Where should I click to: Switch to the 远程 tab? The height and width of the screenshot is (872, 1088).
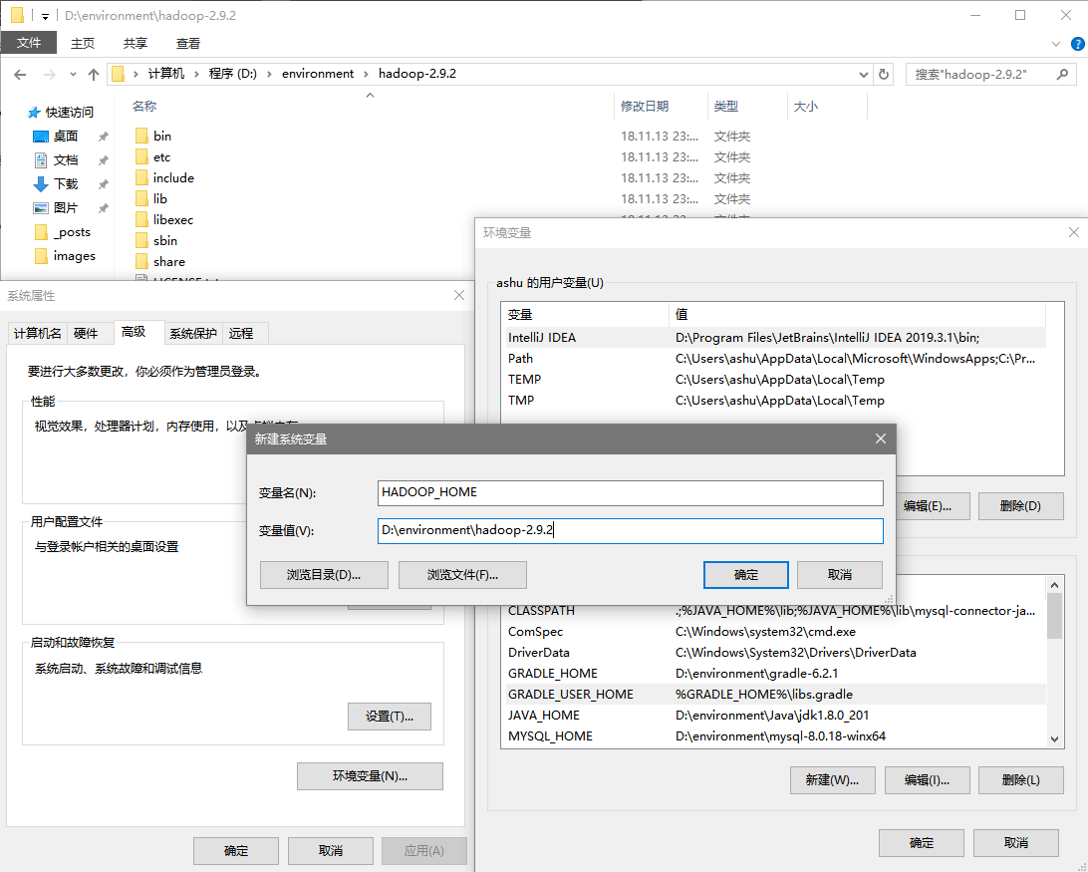(240, 333)
